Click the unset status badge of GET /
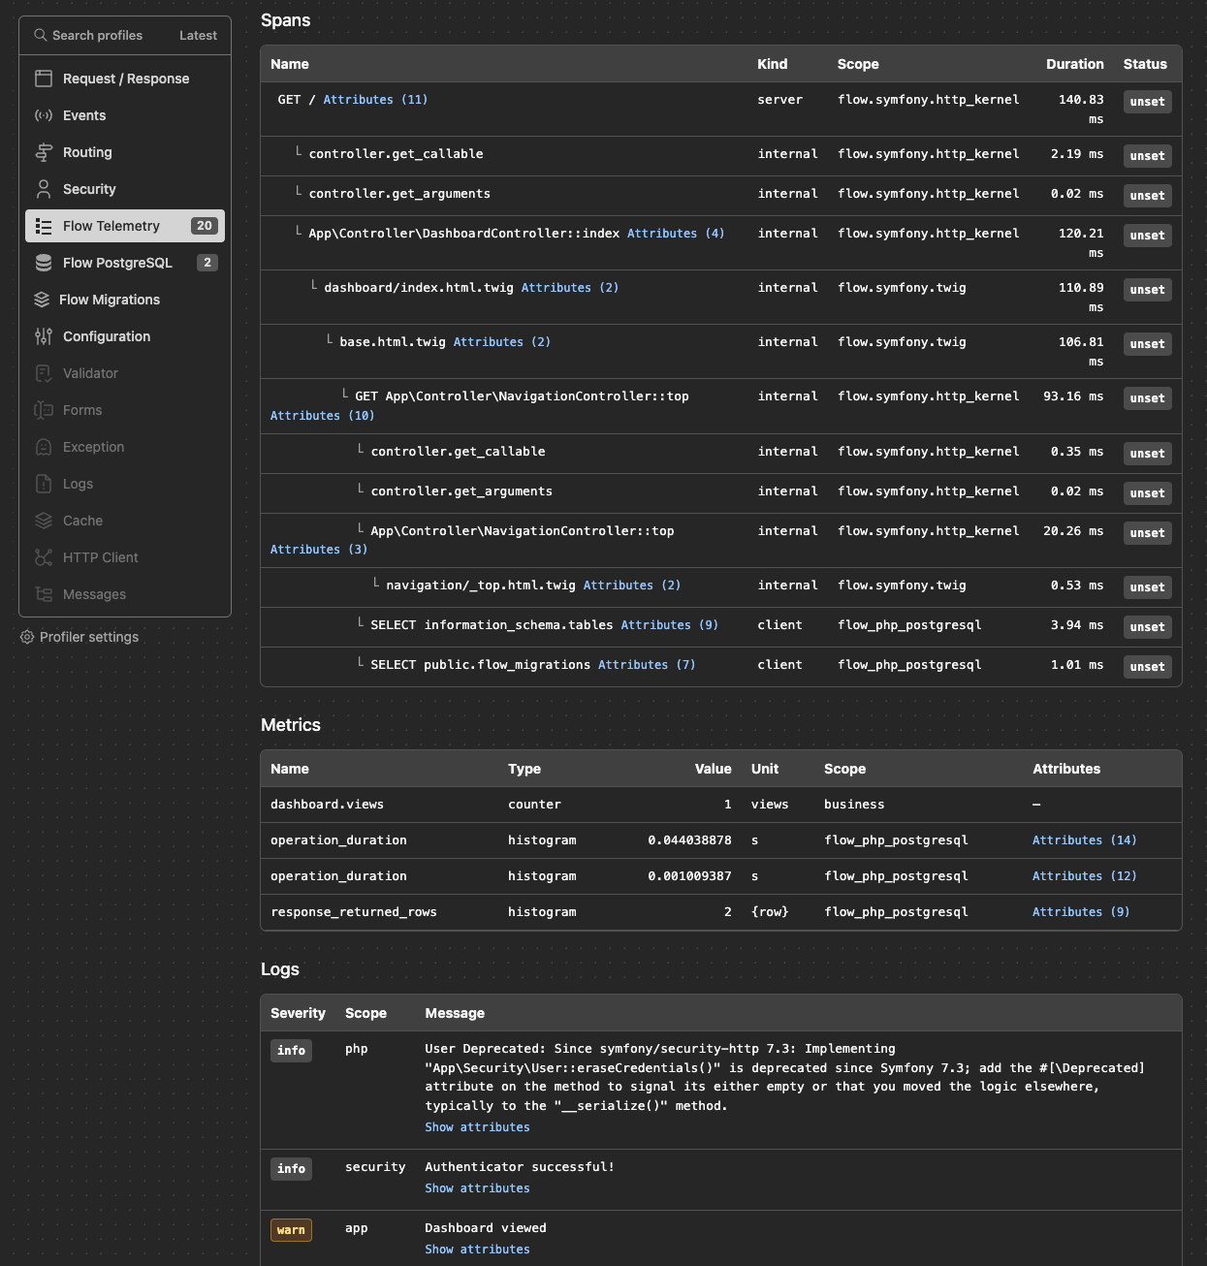The height and width of the screenshot is (1266, 1207). [1147, 102]
